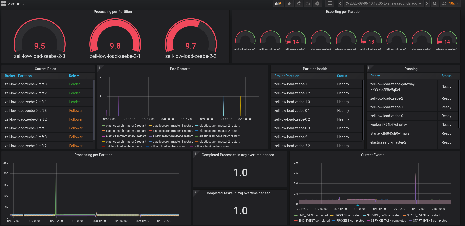Image resolution: width=465 pixels, height=226 pixels.
Task: Toggle SERVICE_TASK activated legend series
Action: pos(382,215)
